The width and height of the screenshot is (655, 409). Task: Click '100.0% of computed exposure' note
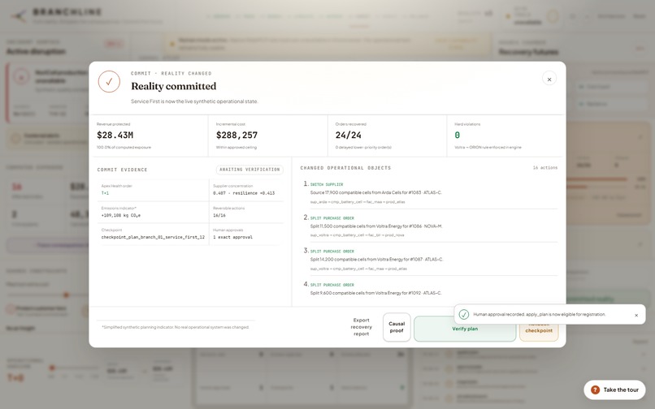coord(124,148)
